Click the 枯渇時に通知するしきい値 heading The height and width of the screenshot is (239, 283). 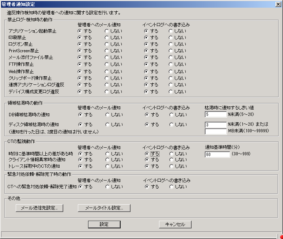[229, 108]
